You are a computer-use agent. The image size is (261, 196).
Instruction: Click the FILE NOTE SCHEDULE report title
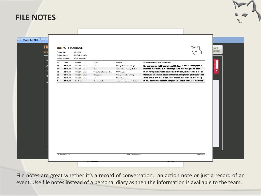tap(70, 48)
